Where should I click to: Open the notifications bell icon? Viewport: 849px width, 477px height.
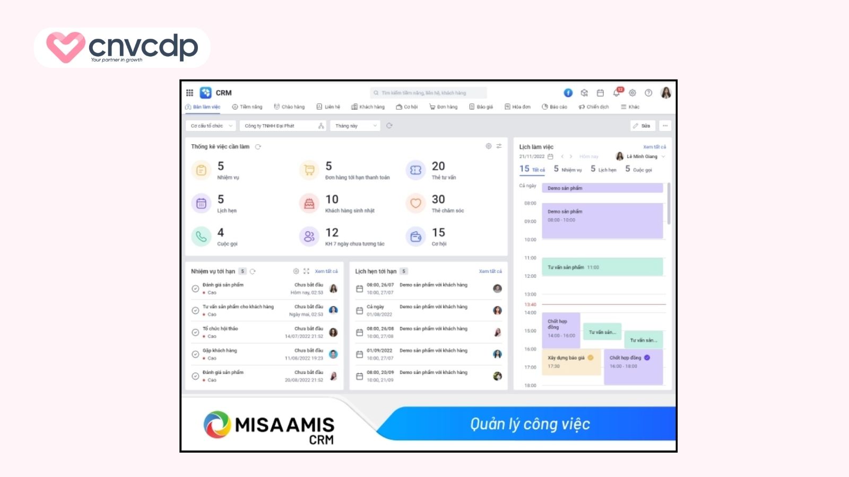617,93
